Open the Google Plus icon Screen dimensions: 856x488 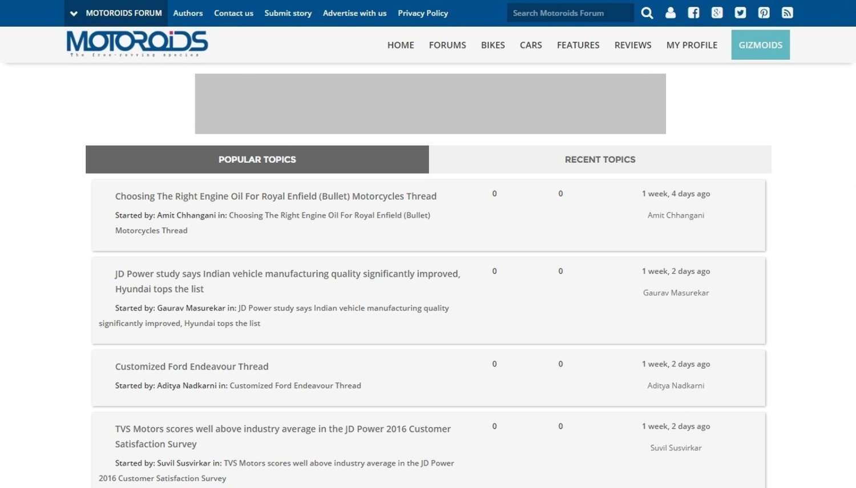tap(717, 13)
